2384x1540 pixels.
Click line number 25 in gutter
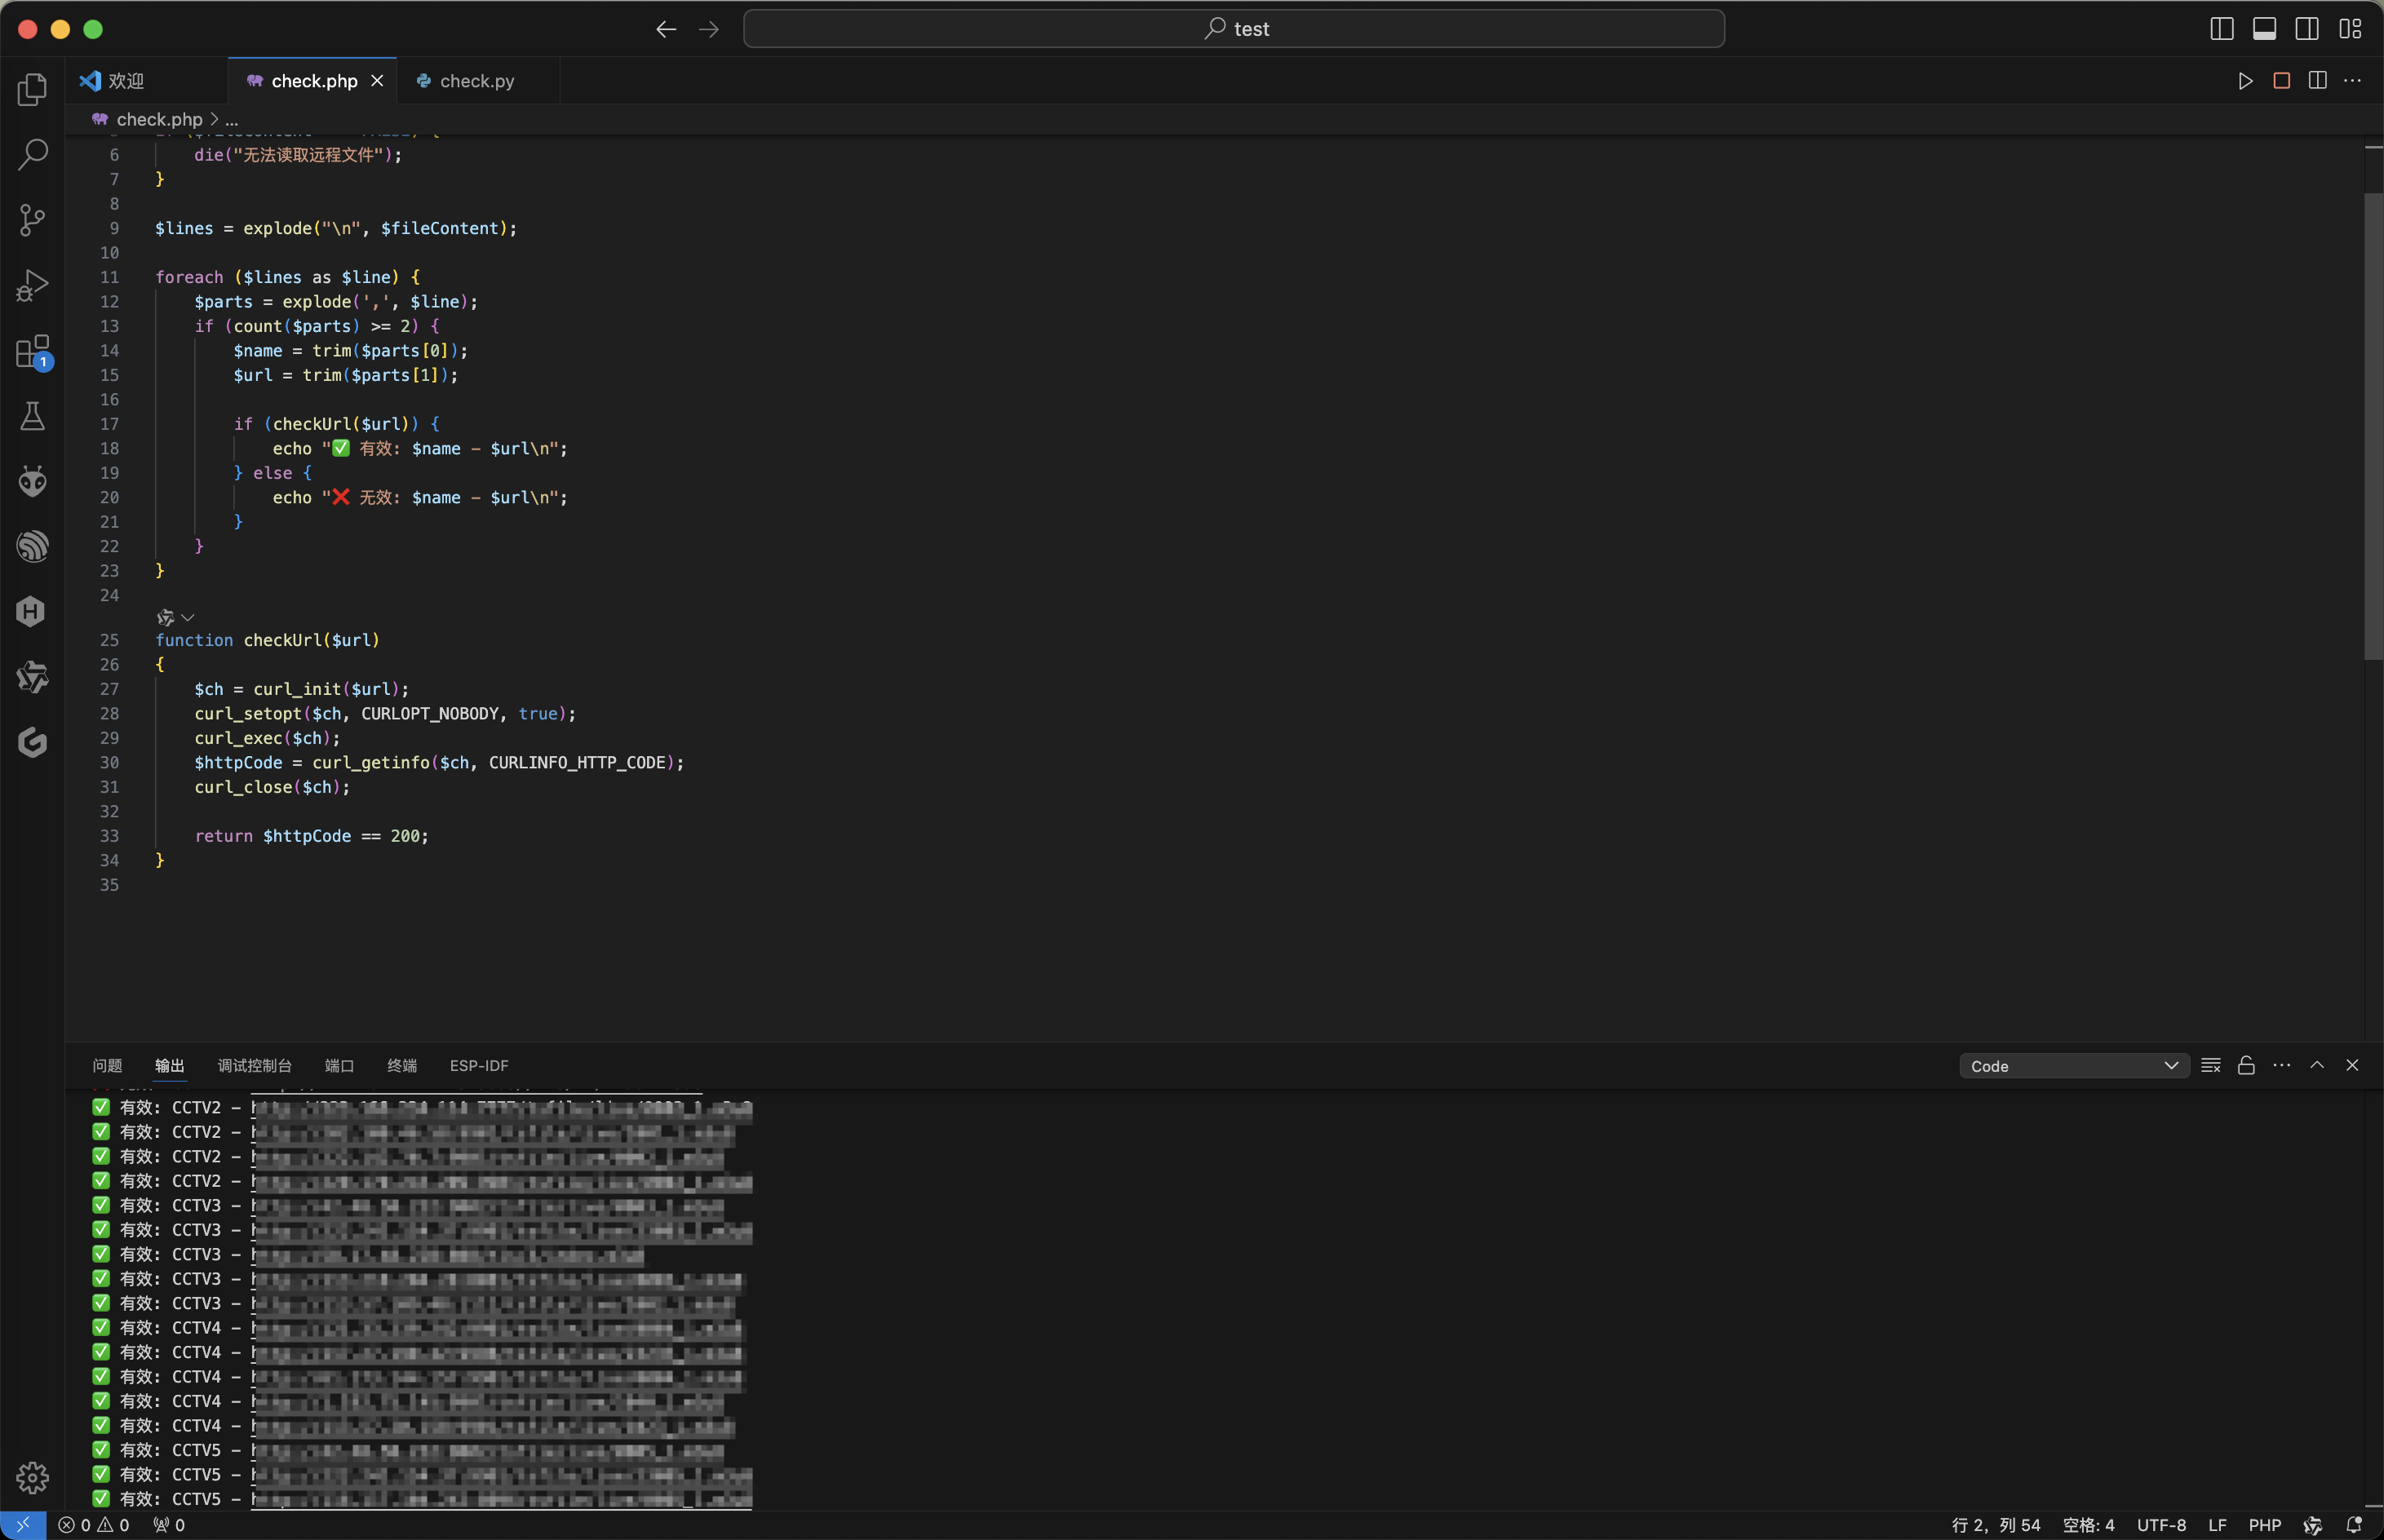109,640
